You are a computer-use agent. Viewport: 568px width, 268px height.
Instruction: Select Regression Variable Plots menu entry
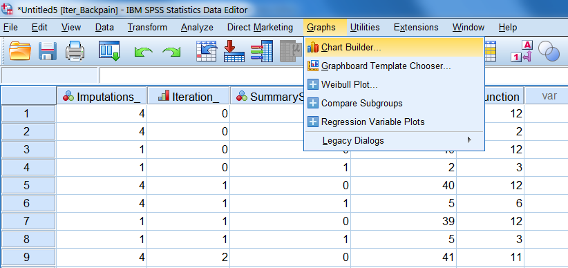(394, 122)
